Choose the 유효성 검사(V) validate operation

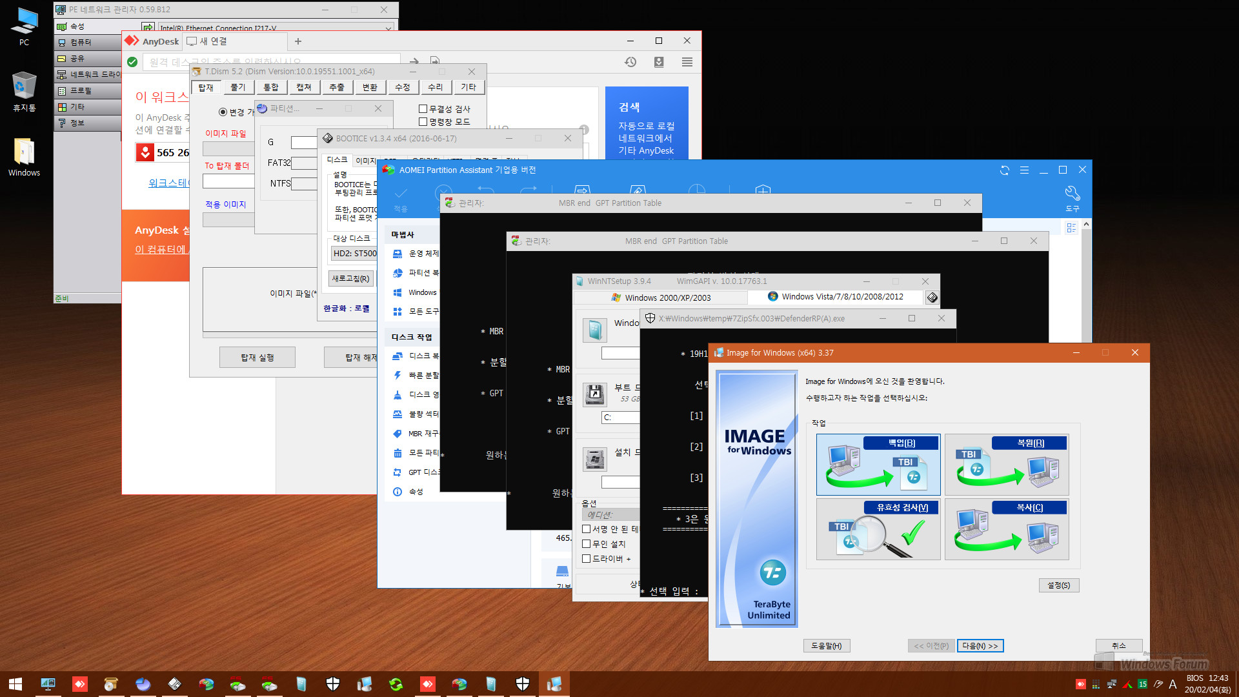pos(878,529)
